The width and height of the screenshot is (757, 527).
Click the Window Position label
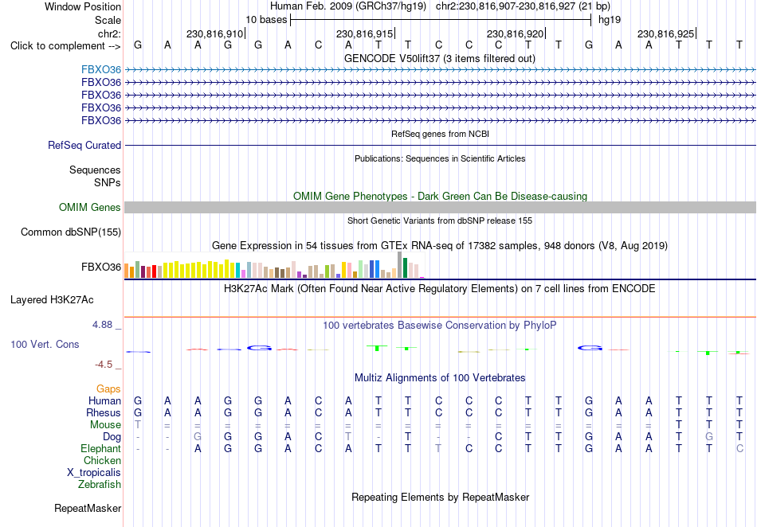point(83,6)
